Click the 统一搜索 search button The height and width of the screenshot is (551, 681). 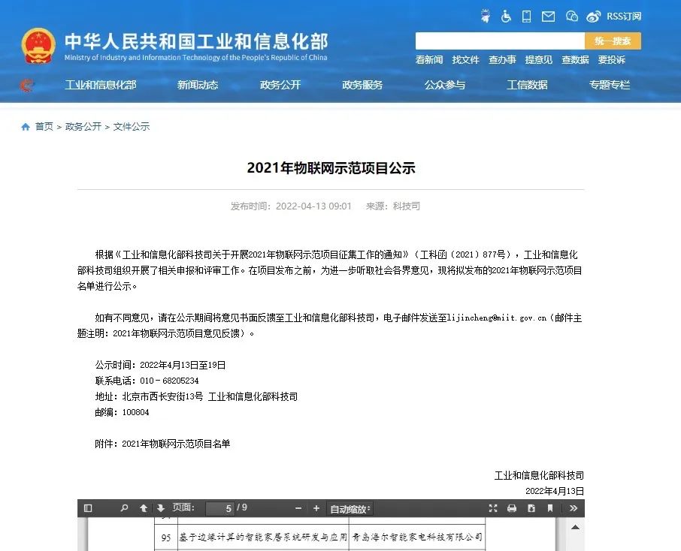coord(613,41)
